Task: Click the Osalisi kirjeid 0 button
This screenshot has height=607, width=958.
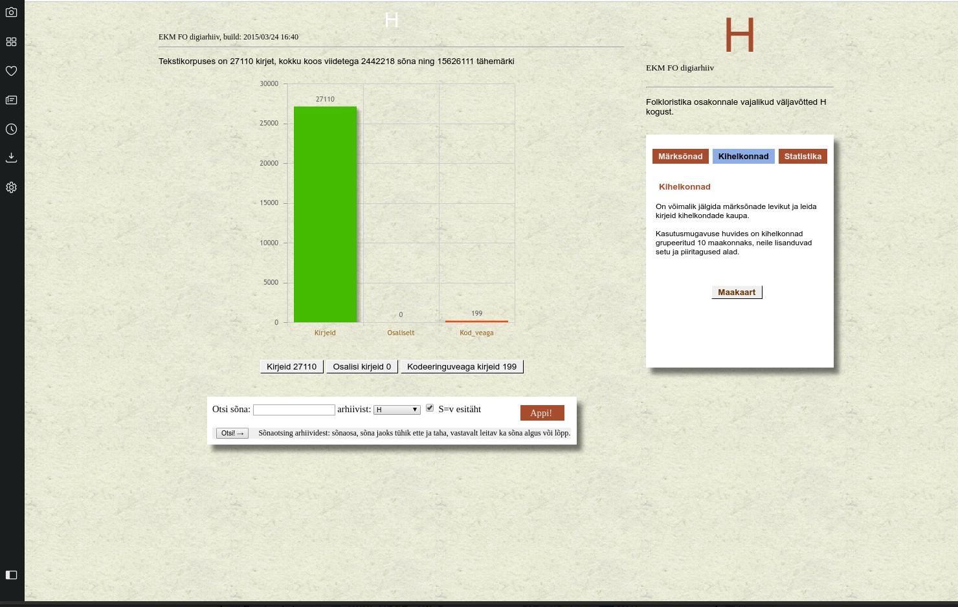Action: coord(362,367)
